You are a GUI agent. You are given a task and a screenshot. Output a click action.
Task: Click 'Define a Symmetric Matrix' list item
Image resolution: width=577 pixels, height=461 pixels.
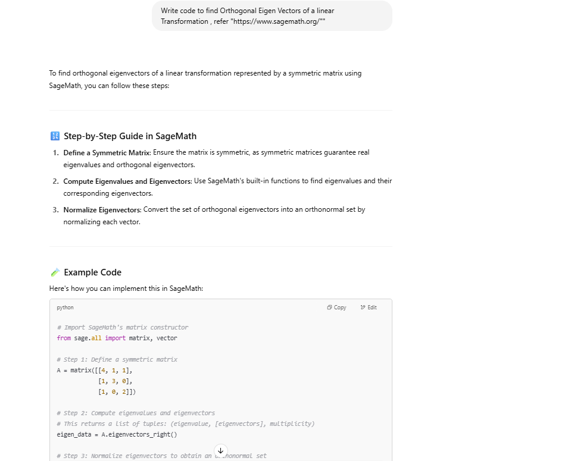pos(107,153)
